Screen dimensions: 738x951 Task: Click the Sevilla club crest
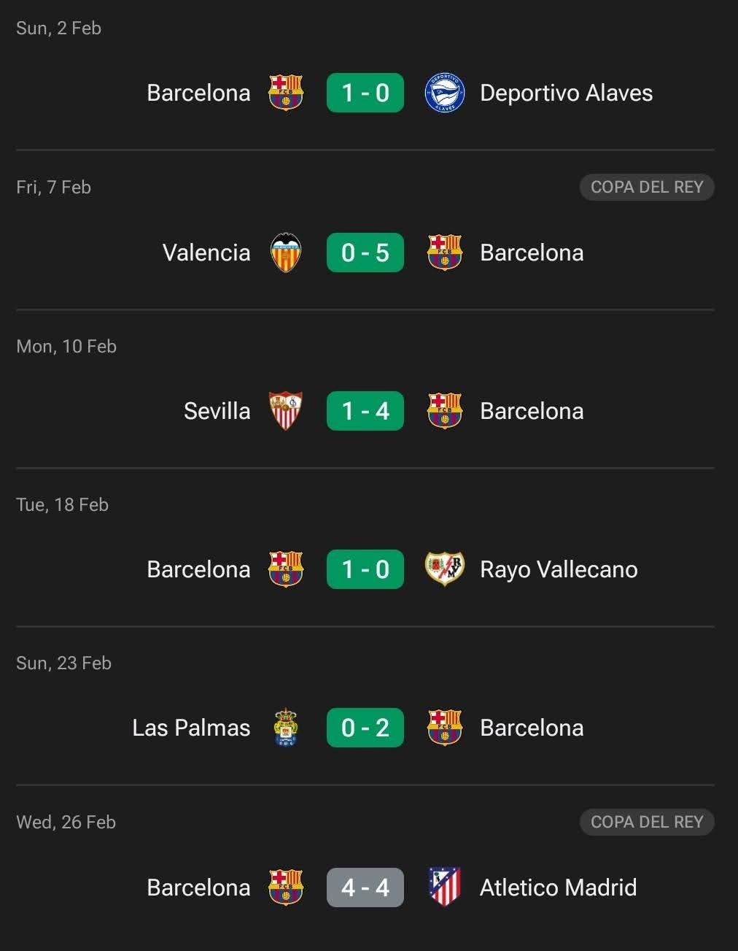point(286,411)
